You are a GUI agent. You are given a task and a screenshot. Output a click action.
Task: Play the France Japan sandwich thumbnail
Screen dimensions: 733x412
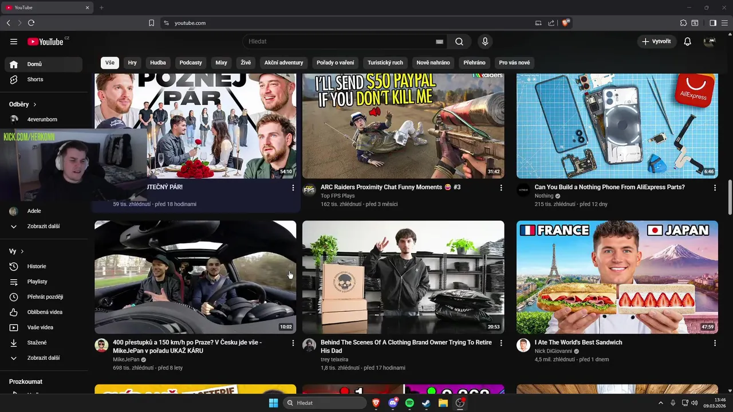tap(617, 277)
